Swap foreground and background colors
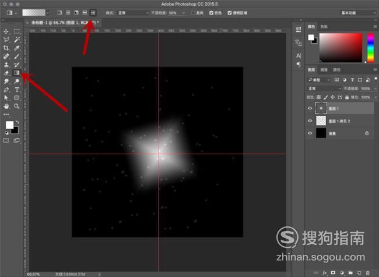This screenshot has width=379, height=277. [17, 122]
